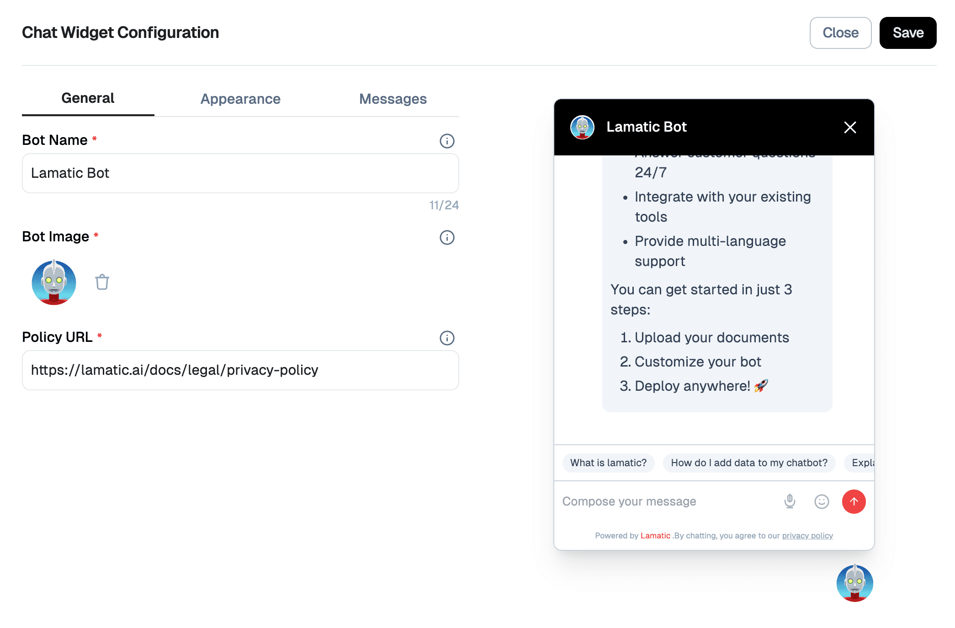Switch to the Appearance tab
955x628 pixels.
(240, 99)
